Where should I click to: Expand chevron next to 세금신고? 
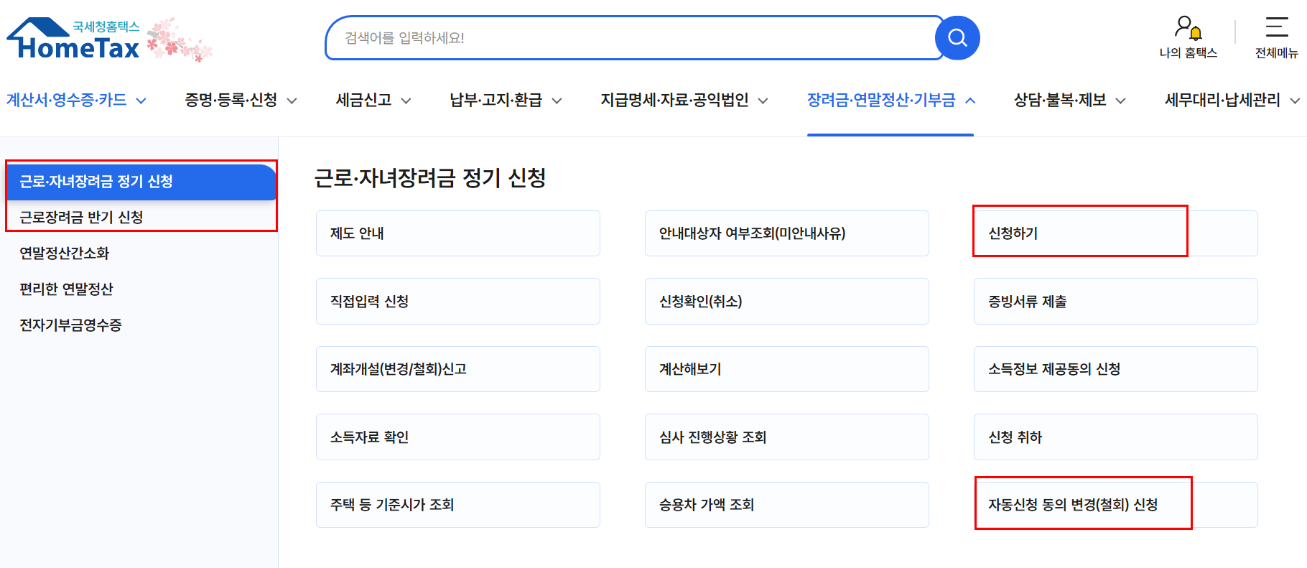point(406,101)
